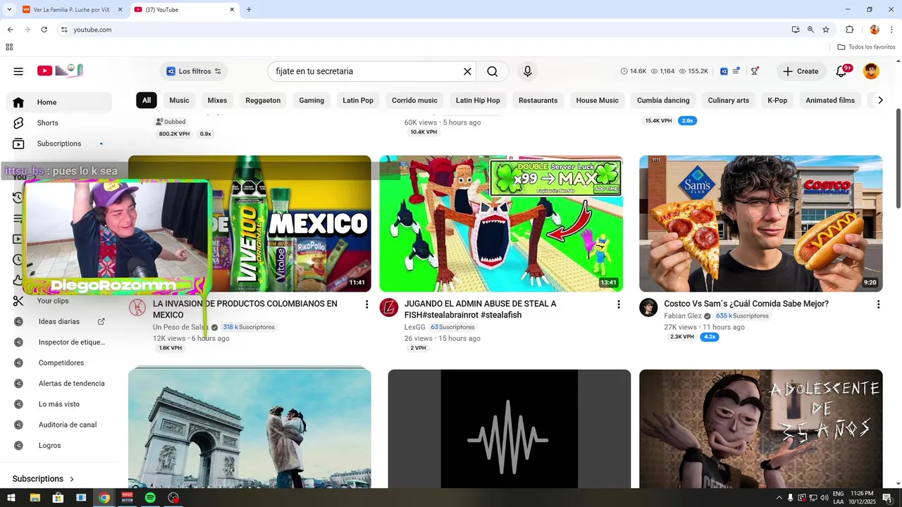Open more options for the Steal a Fish video
902x507 pixels.
(619, 304)
